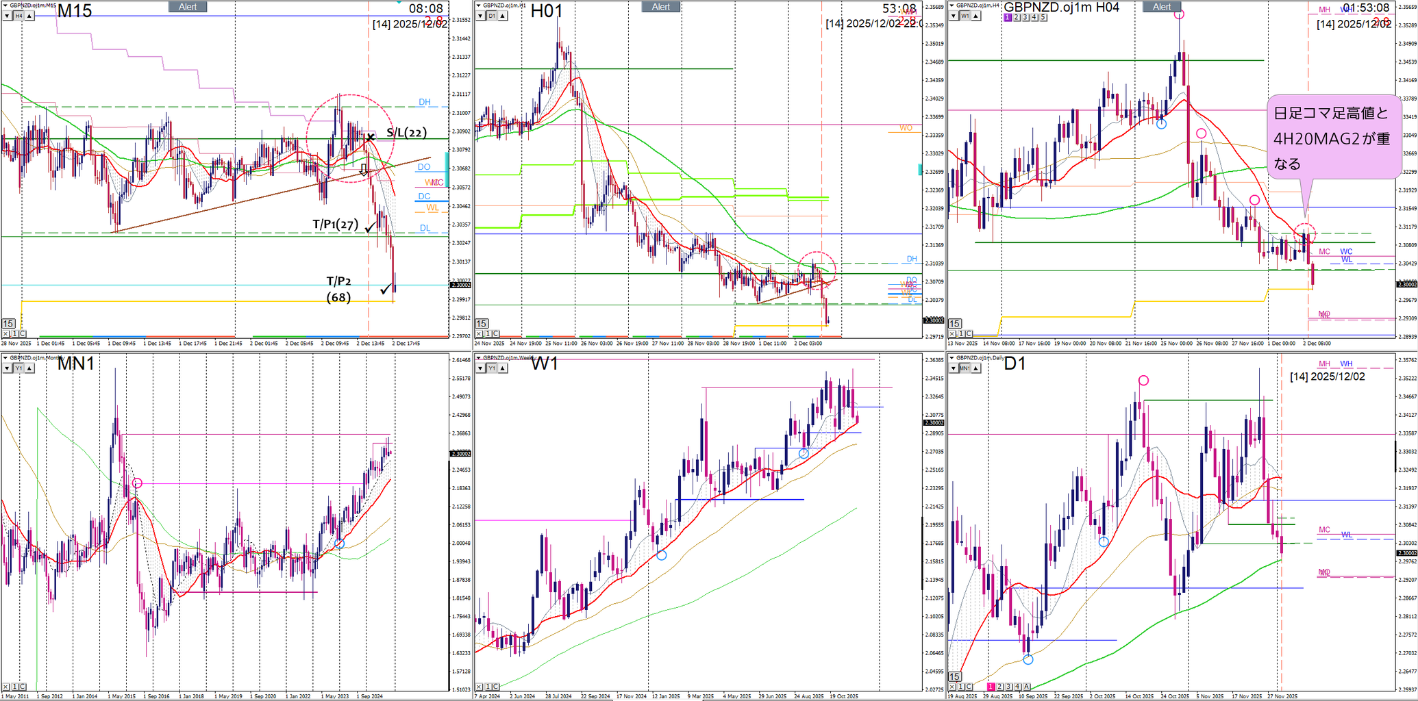Click the up arrow beside Y1 in the MN1 chart
This screenshot has width=1418, height=701.
click(x=29, y=368)
